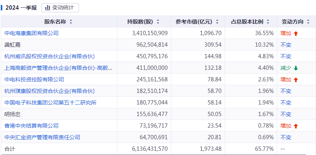Open 上海高毅资产管理合伙企业 shareholder link
The width and height of the screenshot is (316, 155).
[x=58, y=68]
